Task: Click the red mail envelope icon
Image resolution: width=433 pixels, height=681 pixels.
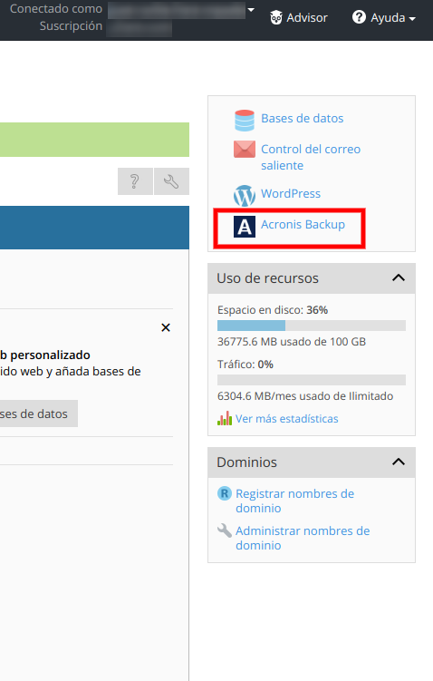Action: pyautogui.click(x=245, y=149)
